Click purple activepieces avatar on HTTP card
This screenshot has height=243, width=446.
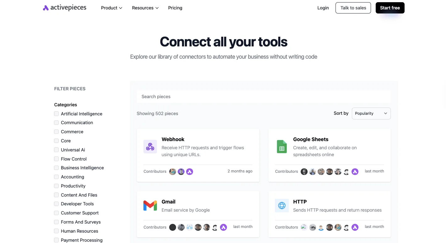pyautogui.click(x=355, y=227)
